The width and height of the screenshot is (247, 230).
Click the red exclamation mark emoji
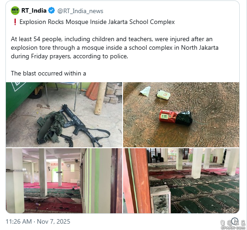point(15,22)
